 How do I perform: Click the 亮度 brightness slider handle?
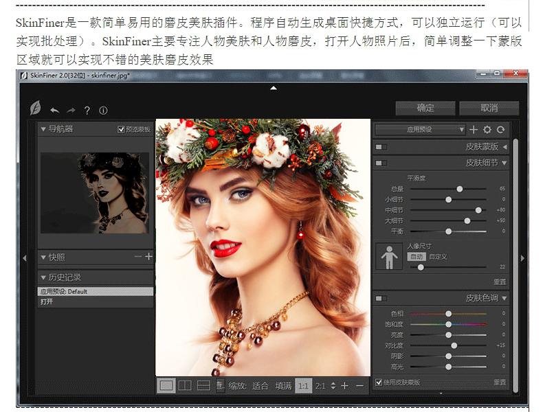click(x=448, y=335)
